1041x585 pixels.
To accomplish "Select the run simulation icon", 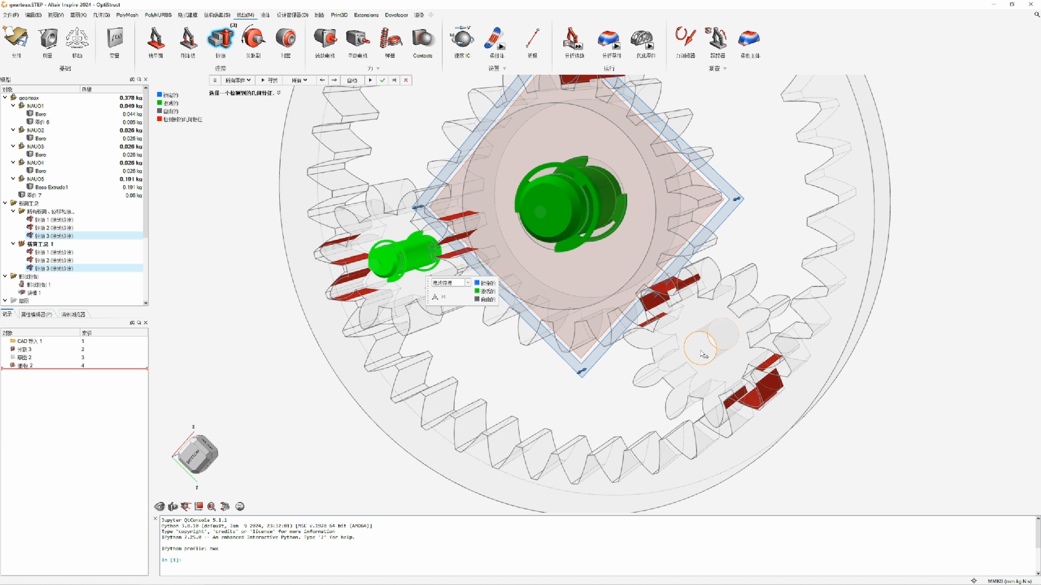I will click(x=370, y=80).
